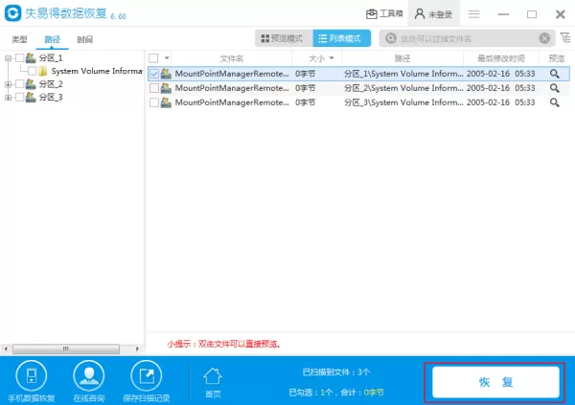575x405 pixels.
Task: Check the 分区_2 MountPointManagerRemote file
Action: point(154,88)
